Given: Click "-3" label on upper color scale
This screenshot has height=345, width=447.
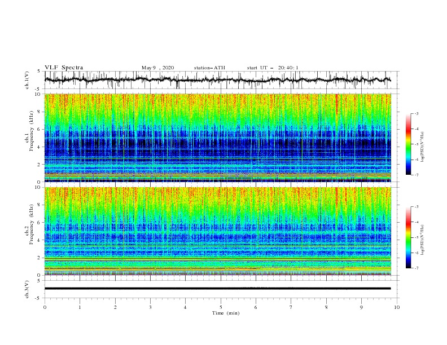Looking at the screenshot, I should point(416,113).
